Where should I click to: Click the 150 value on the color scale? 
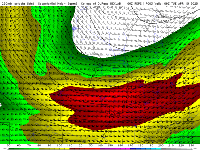(x=110, y=145)
